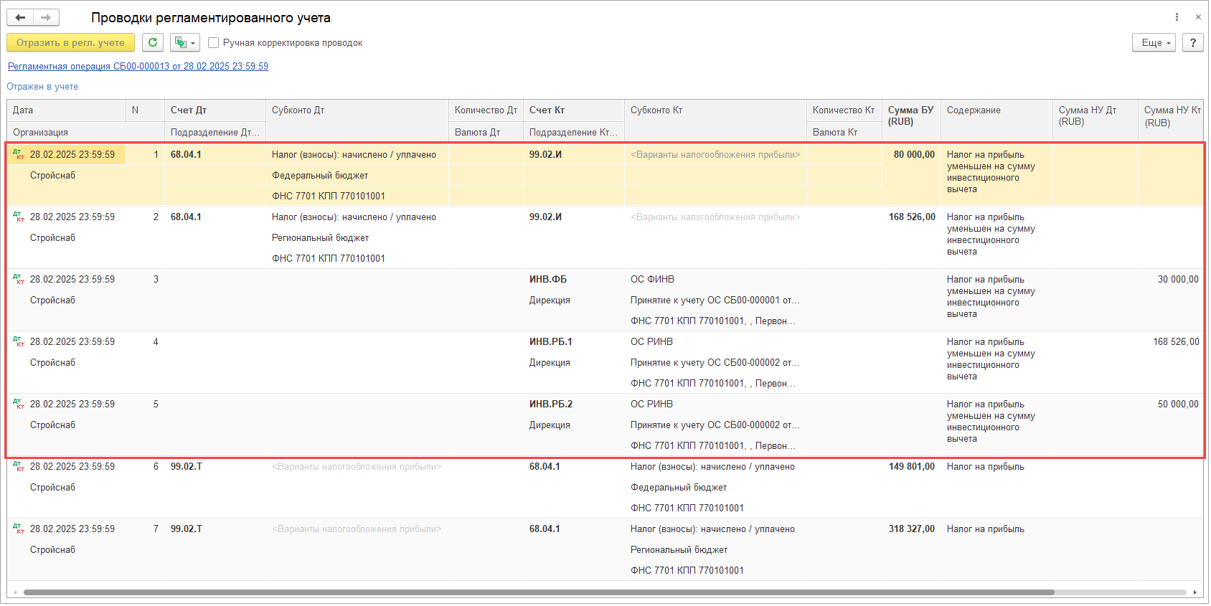Expand the registers dropdown next to refresh
The image size is (1211, 606).
coord(185,43)
